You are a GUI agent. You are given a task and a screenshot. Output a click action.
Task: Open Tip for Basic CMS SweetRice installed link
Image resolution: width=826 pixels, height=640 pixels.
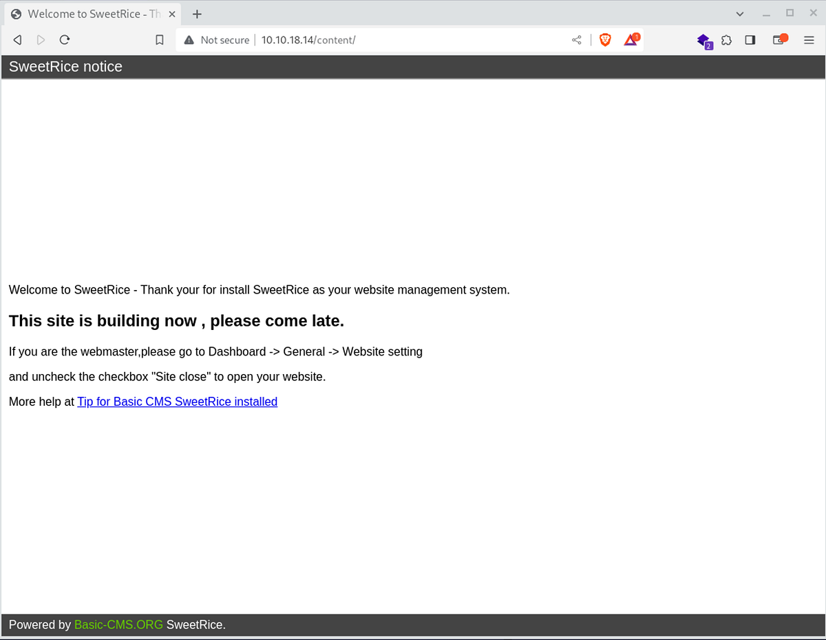point(178,402)
